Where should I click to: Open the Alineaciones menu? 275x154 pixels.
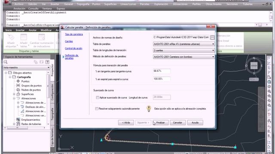click(x=180, y=4)
